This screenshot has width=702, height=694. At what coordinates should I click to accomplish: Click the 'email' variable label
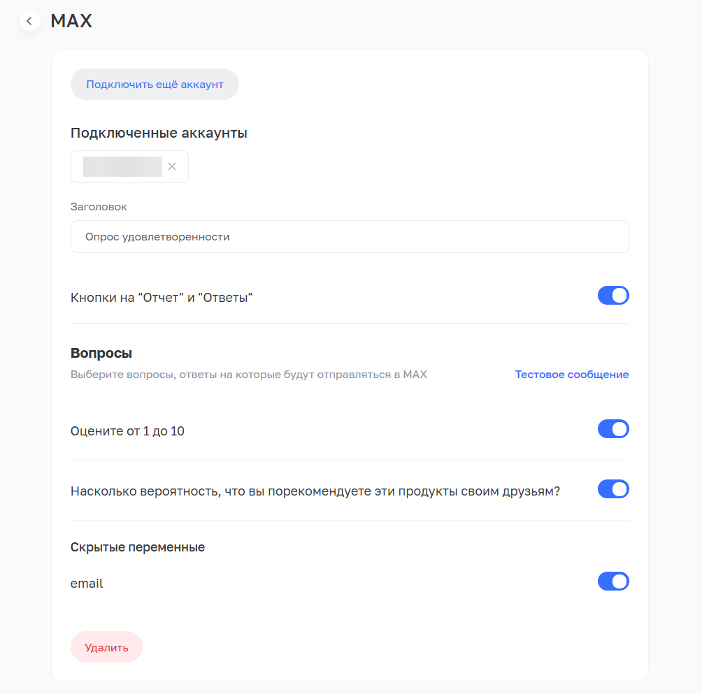pyautogui.click(x=87, y=584)
